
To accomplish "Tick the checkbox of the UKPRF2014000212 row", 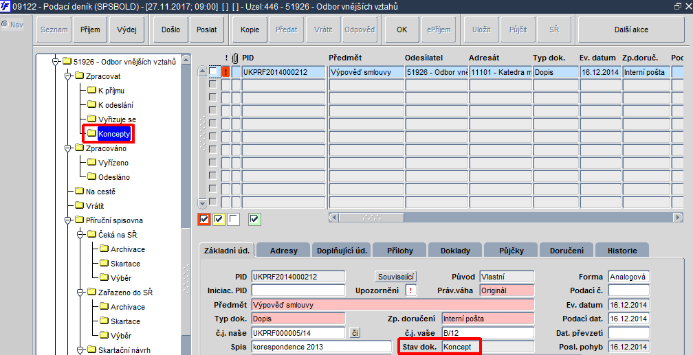I will [213, 71].
